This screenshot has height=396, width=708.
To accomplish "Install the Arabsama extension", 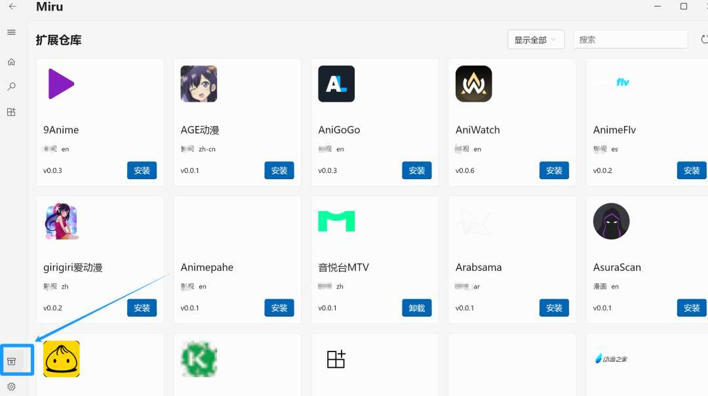I will [x=554, y=307].
